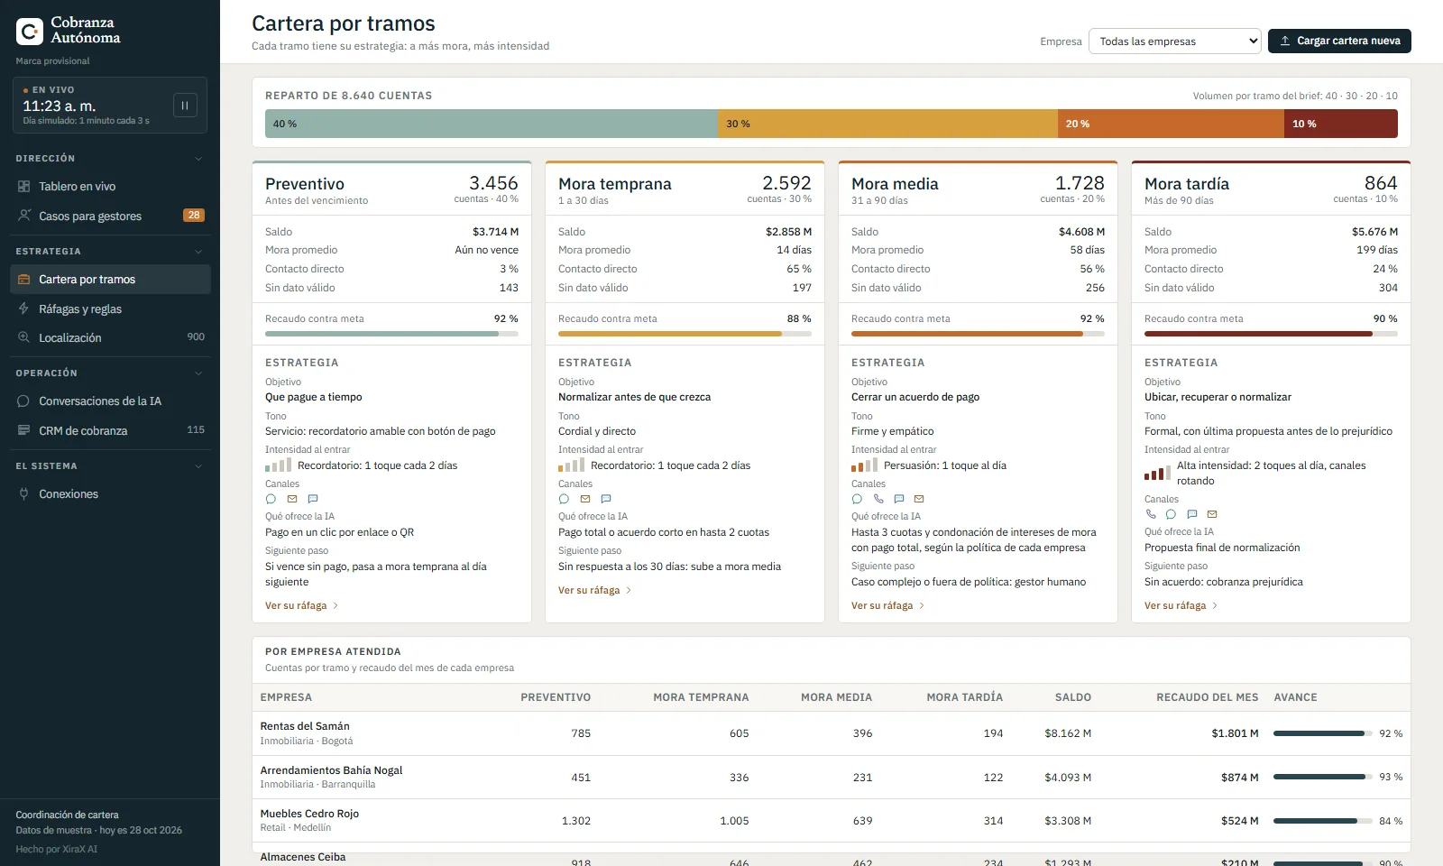Click phone channel icon in Mora tardía
The height and width of the screenshot is (866, 1443).
click(1151, 514)
